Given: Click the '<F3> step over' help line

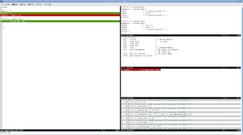Looking at the screenshot, I should tap(131, 43).
